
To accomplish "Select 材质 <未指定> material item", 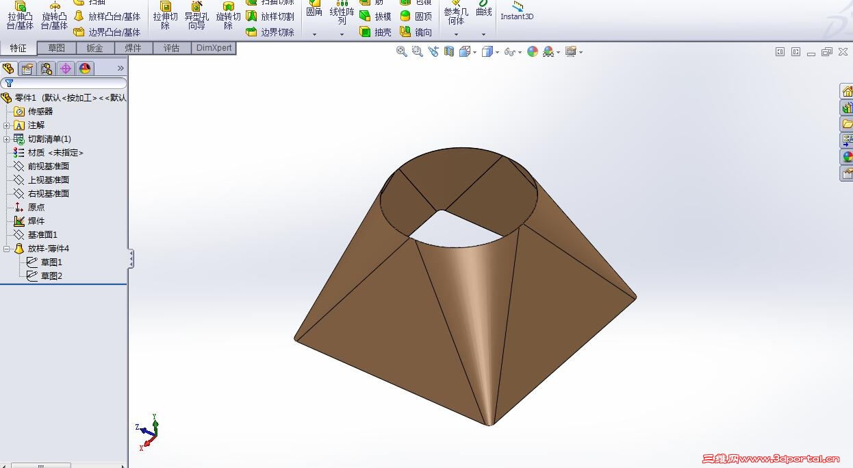I will (49, 153).
